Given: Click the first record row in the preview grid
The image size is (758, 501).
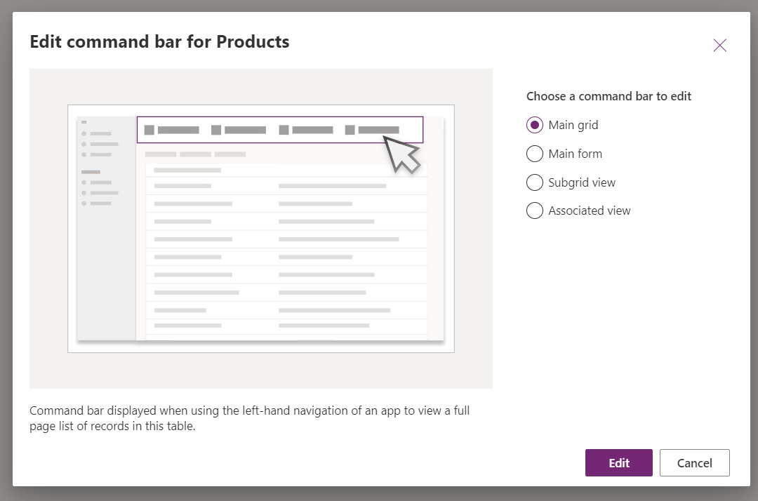Looking at the screenshot, I should point(281,185).
